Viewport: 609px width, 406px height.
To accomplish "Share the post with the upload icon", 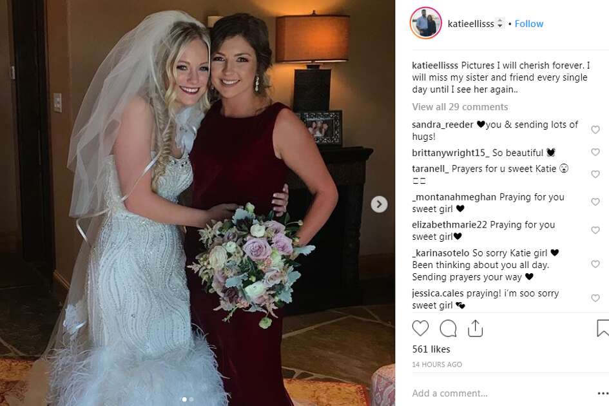I will click(x=475, y=328).
